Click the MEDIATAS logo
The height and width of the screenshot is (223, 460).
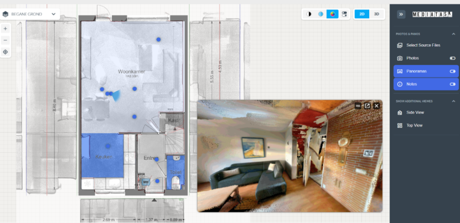[x=432, y=14]
